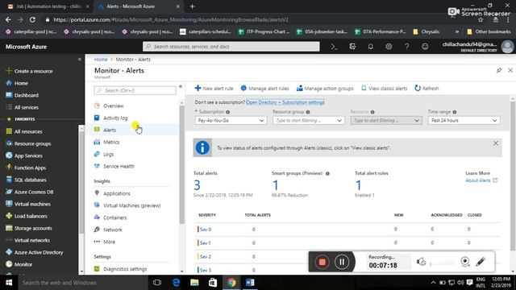Click the account avatar picture
The height and width of the screenshot is (290, 516).
click(507, 47)
